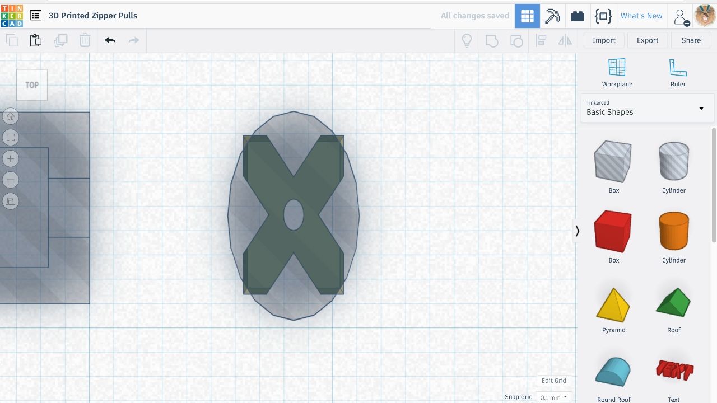Screen dimensions: 717x403
Task: Click the Export button
Action: tap(648, 40)
